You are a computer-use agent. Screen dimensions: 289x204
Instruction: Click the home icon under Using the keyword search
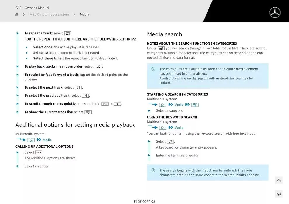point(163,128)
